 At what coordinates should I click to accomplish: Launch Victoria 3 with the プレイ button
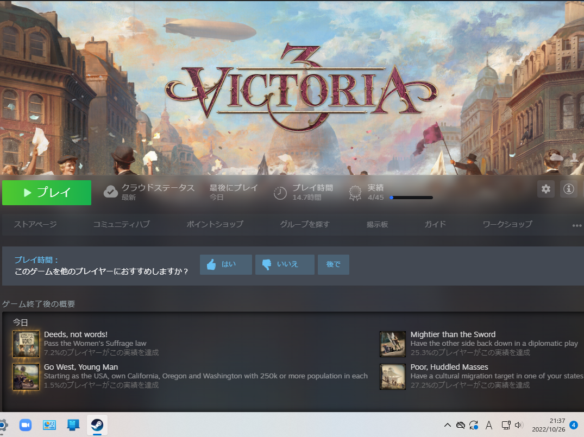point(46,192)
